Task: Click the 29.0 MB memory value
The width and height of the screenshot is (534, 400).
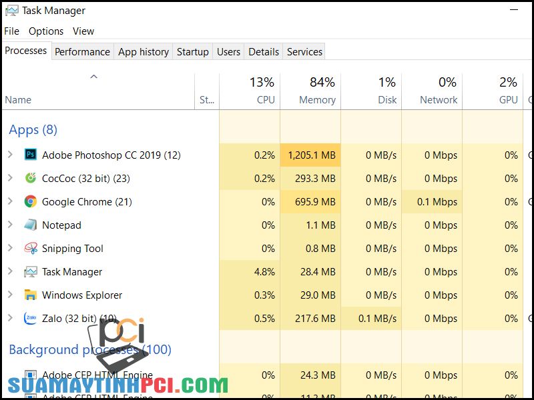Action: [318, 295]
